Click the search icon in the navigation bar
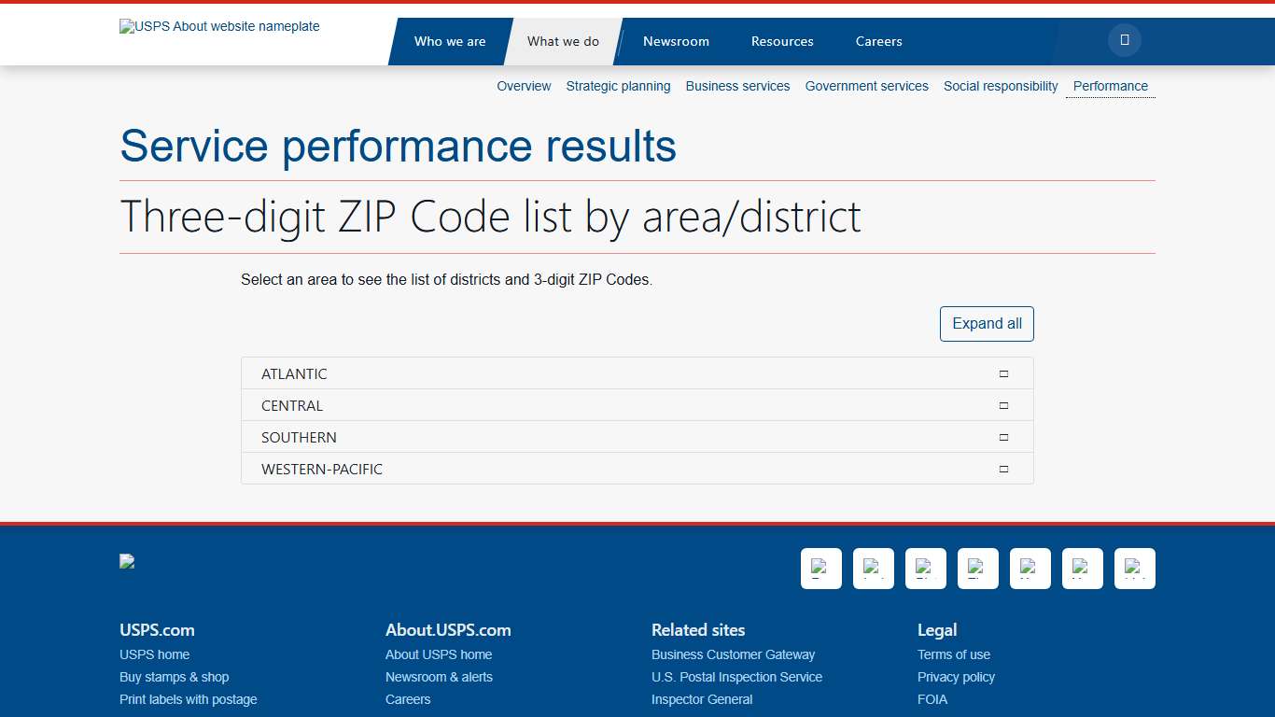The height and width of the screenshot is (717, 1275). coord(1124,40)
